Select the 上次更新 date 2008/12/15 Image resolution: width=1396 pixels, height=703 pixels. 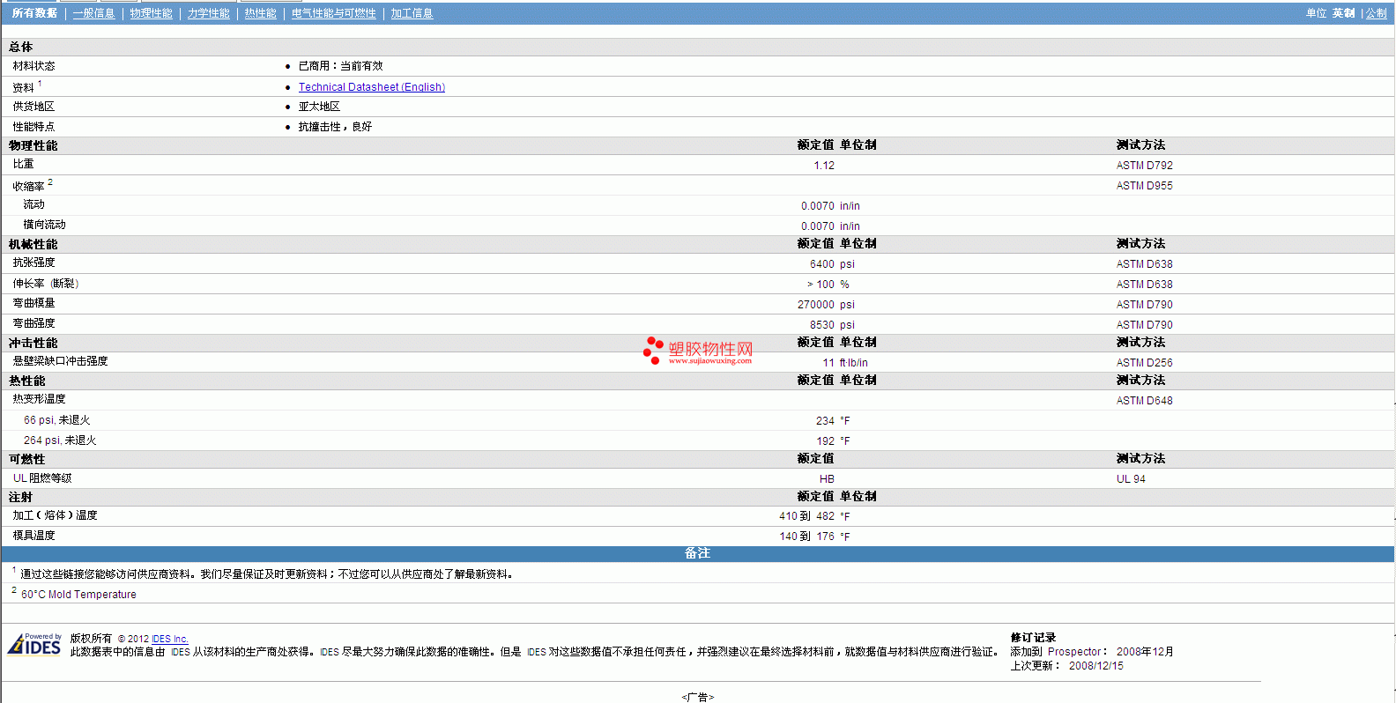click(1096, 666)
